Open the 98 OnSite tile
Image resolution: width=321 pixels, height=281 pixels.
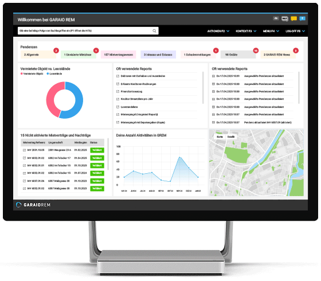(238, 54)
